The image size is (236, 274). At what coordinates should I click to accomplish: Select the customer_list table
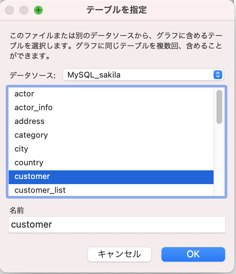40,190
